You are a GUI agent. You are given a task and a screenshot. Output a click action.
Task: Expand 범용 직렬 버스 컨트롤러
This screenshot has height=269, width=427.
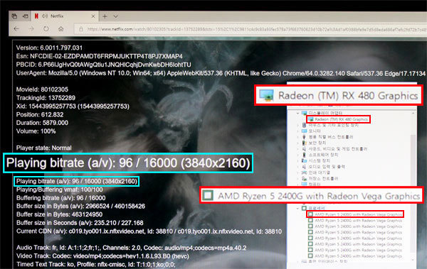coord(297,137)
